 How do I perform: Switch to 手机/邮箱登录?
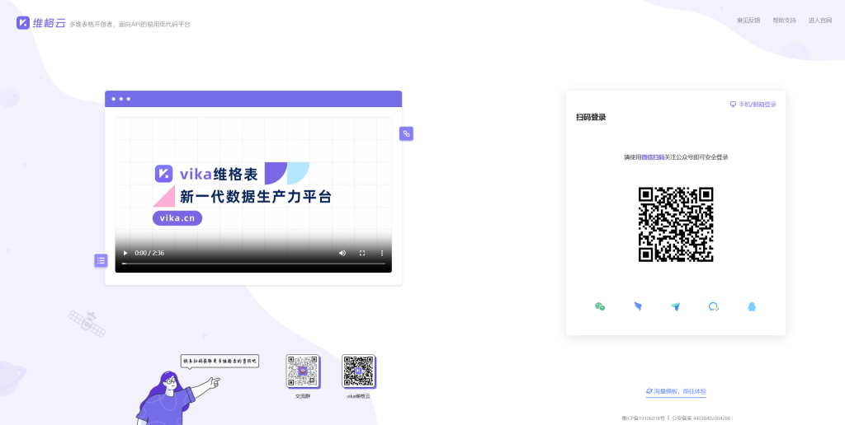pos(753,105)
